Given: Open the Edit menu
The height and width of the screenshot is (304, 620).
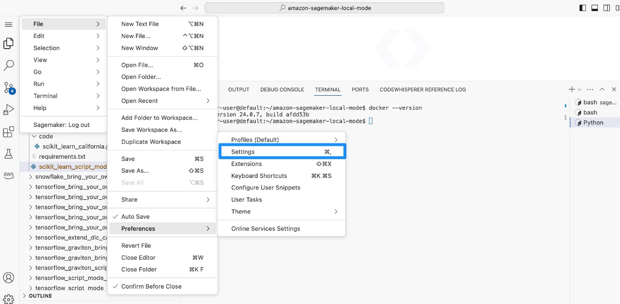Looking at the screenshot, I should tap(63, 36).
